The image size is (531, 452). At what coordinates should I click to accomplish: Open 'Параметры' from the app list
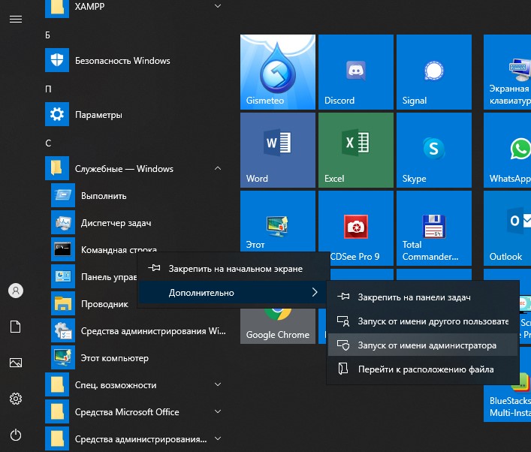(x=134, y=114)
